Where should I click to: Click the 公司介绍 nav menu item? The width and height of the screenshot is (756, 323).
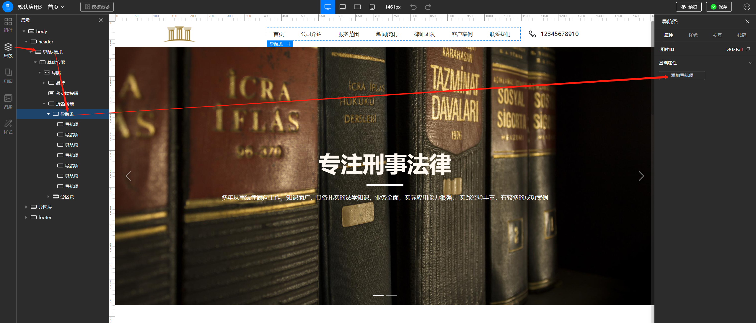311,34
